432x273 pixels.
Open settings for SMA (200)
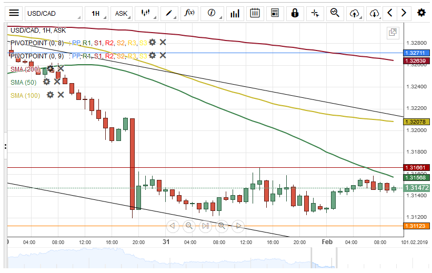(50, 68)
